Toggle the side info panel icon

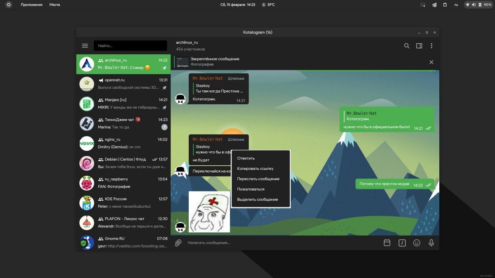tap(419, 46)
